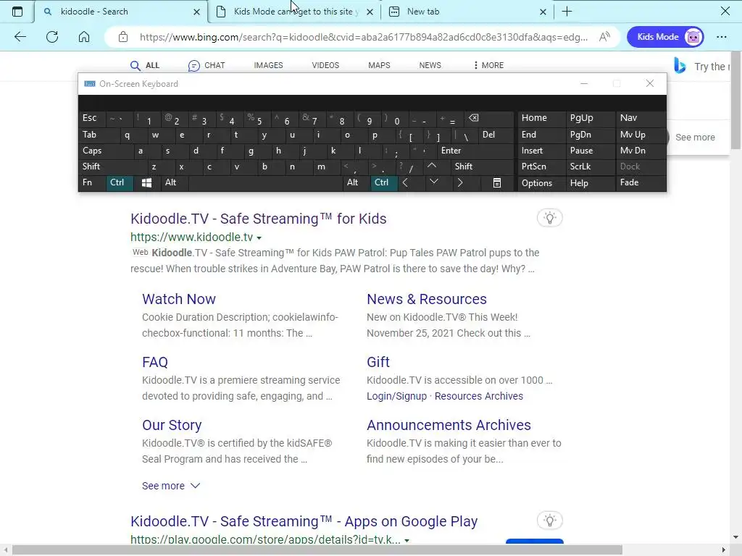Tap the right arrow key on keyboard
The width and height of the screenshot is (742, 556).
(x=460, y=182)
